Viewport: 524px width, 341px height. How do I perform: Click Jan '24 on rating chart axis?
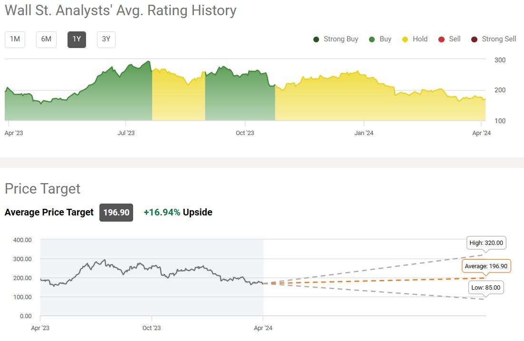click(364, 133)
